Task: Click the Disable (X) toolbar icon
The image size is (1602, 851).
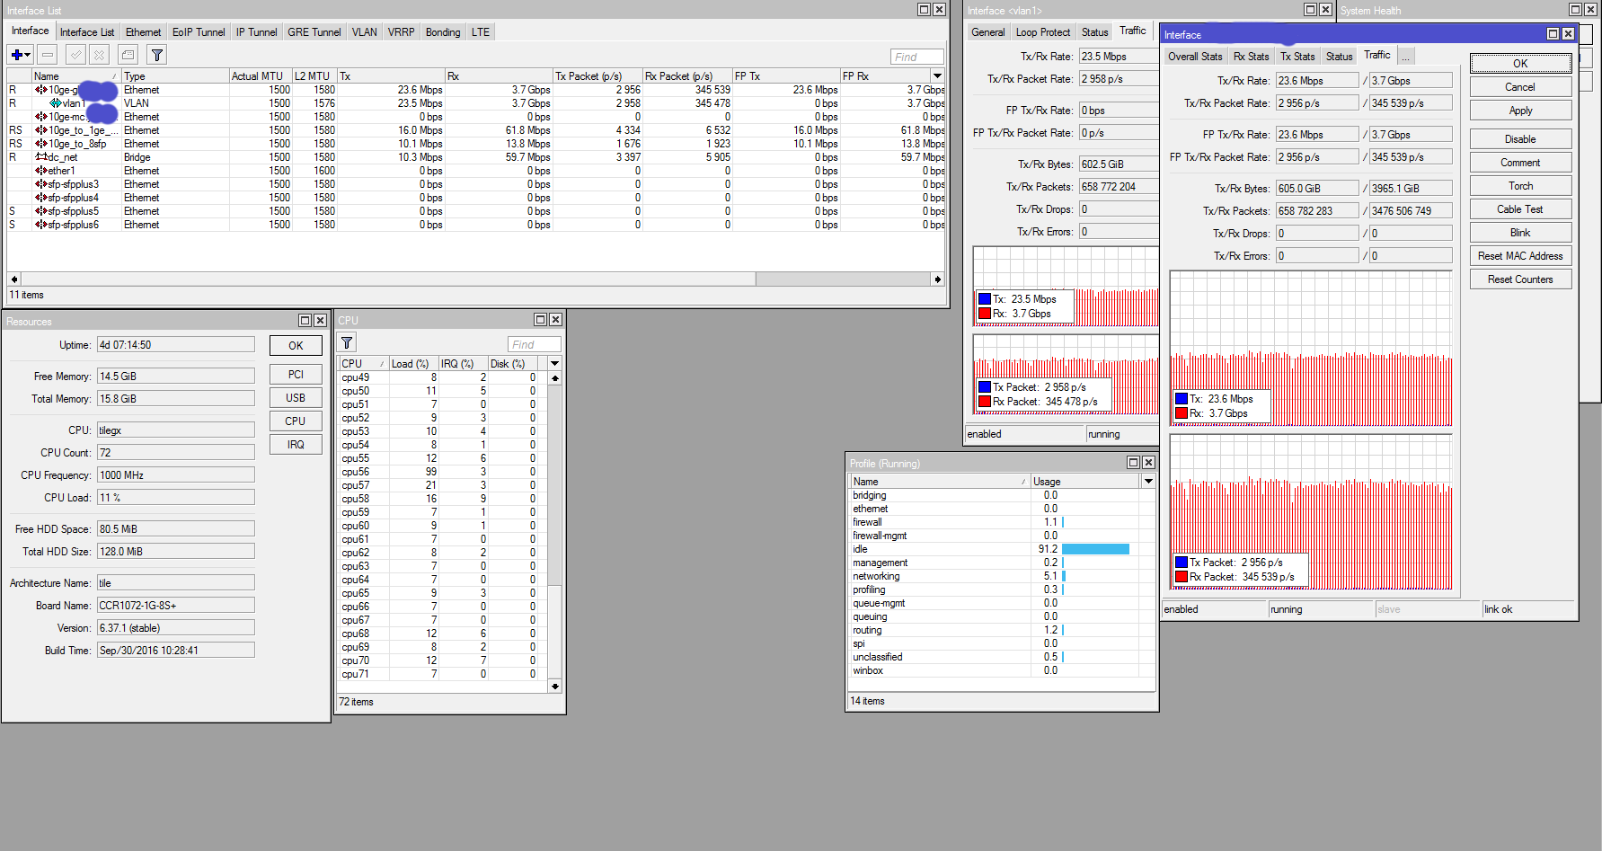Action: (100, 55)
